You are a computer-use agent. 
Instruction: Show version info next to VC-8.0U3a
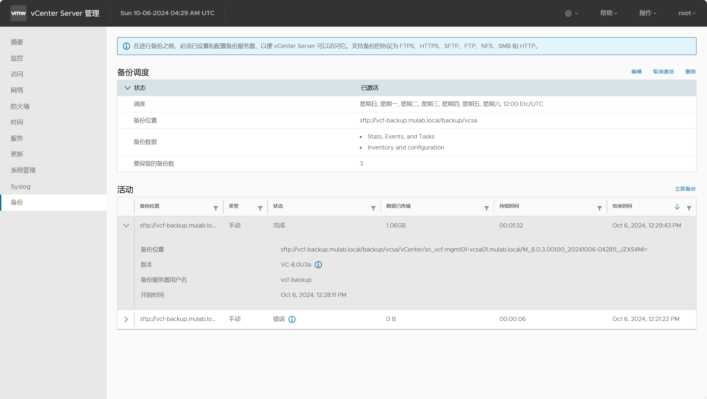318,265
